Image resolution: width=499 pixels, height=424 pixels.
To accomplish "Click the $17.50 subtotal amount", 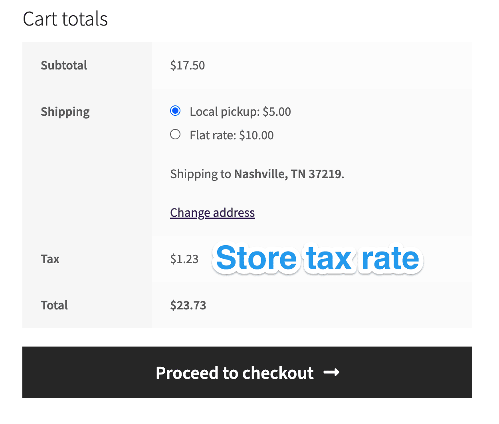I will (188, 65).
